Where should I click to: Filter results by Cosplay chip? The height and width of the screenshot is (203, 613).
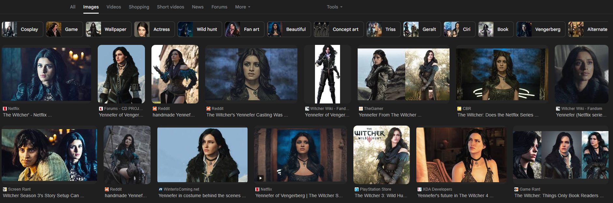tap(22, 29)
